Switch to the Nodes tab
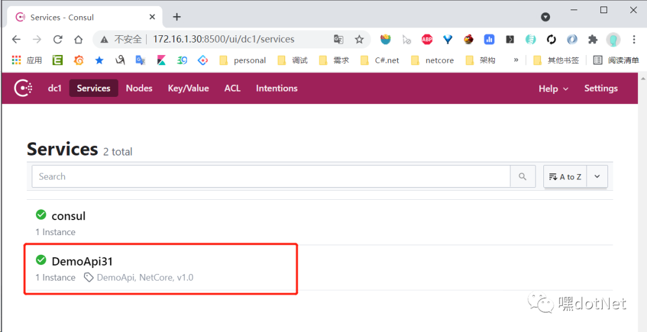The height and width of the screenshot is (332, 647). [x=139, y=88]
